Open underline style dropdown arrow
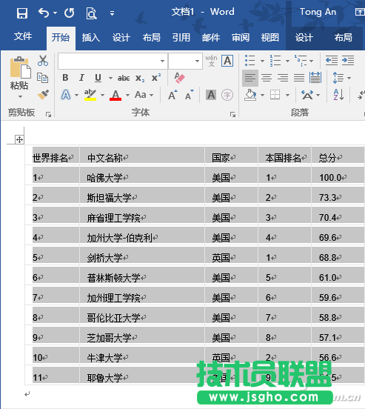This screenshot has width=365, height=409. click(x=110, y=78)
